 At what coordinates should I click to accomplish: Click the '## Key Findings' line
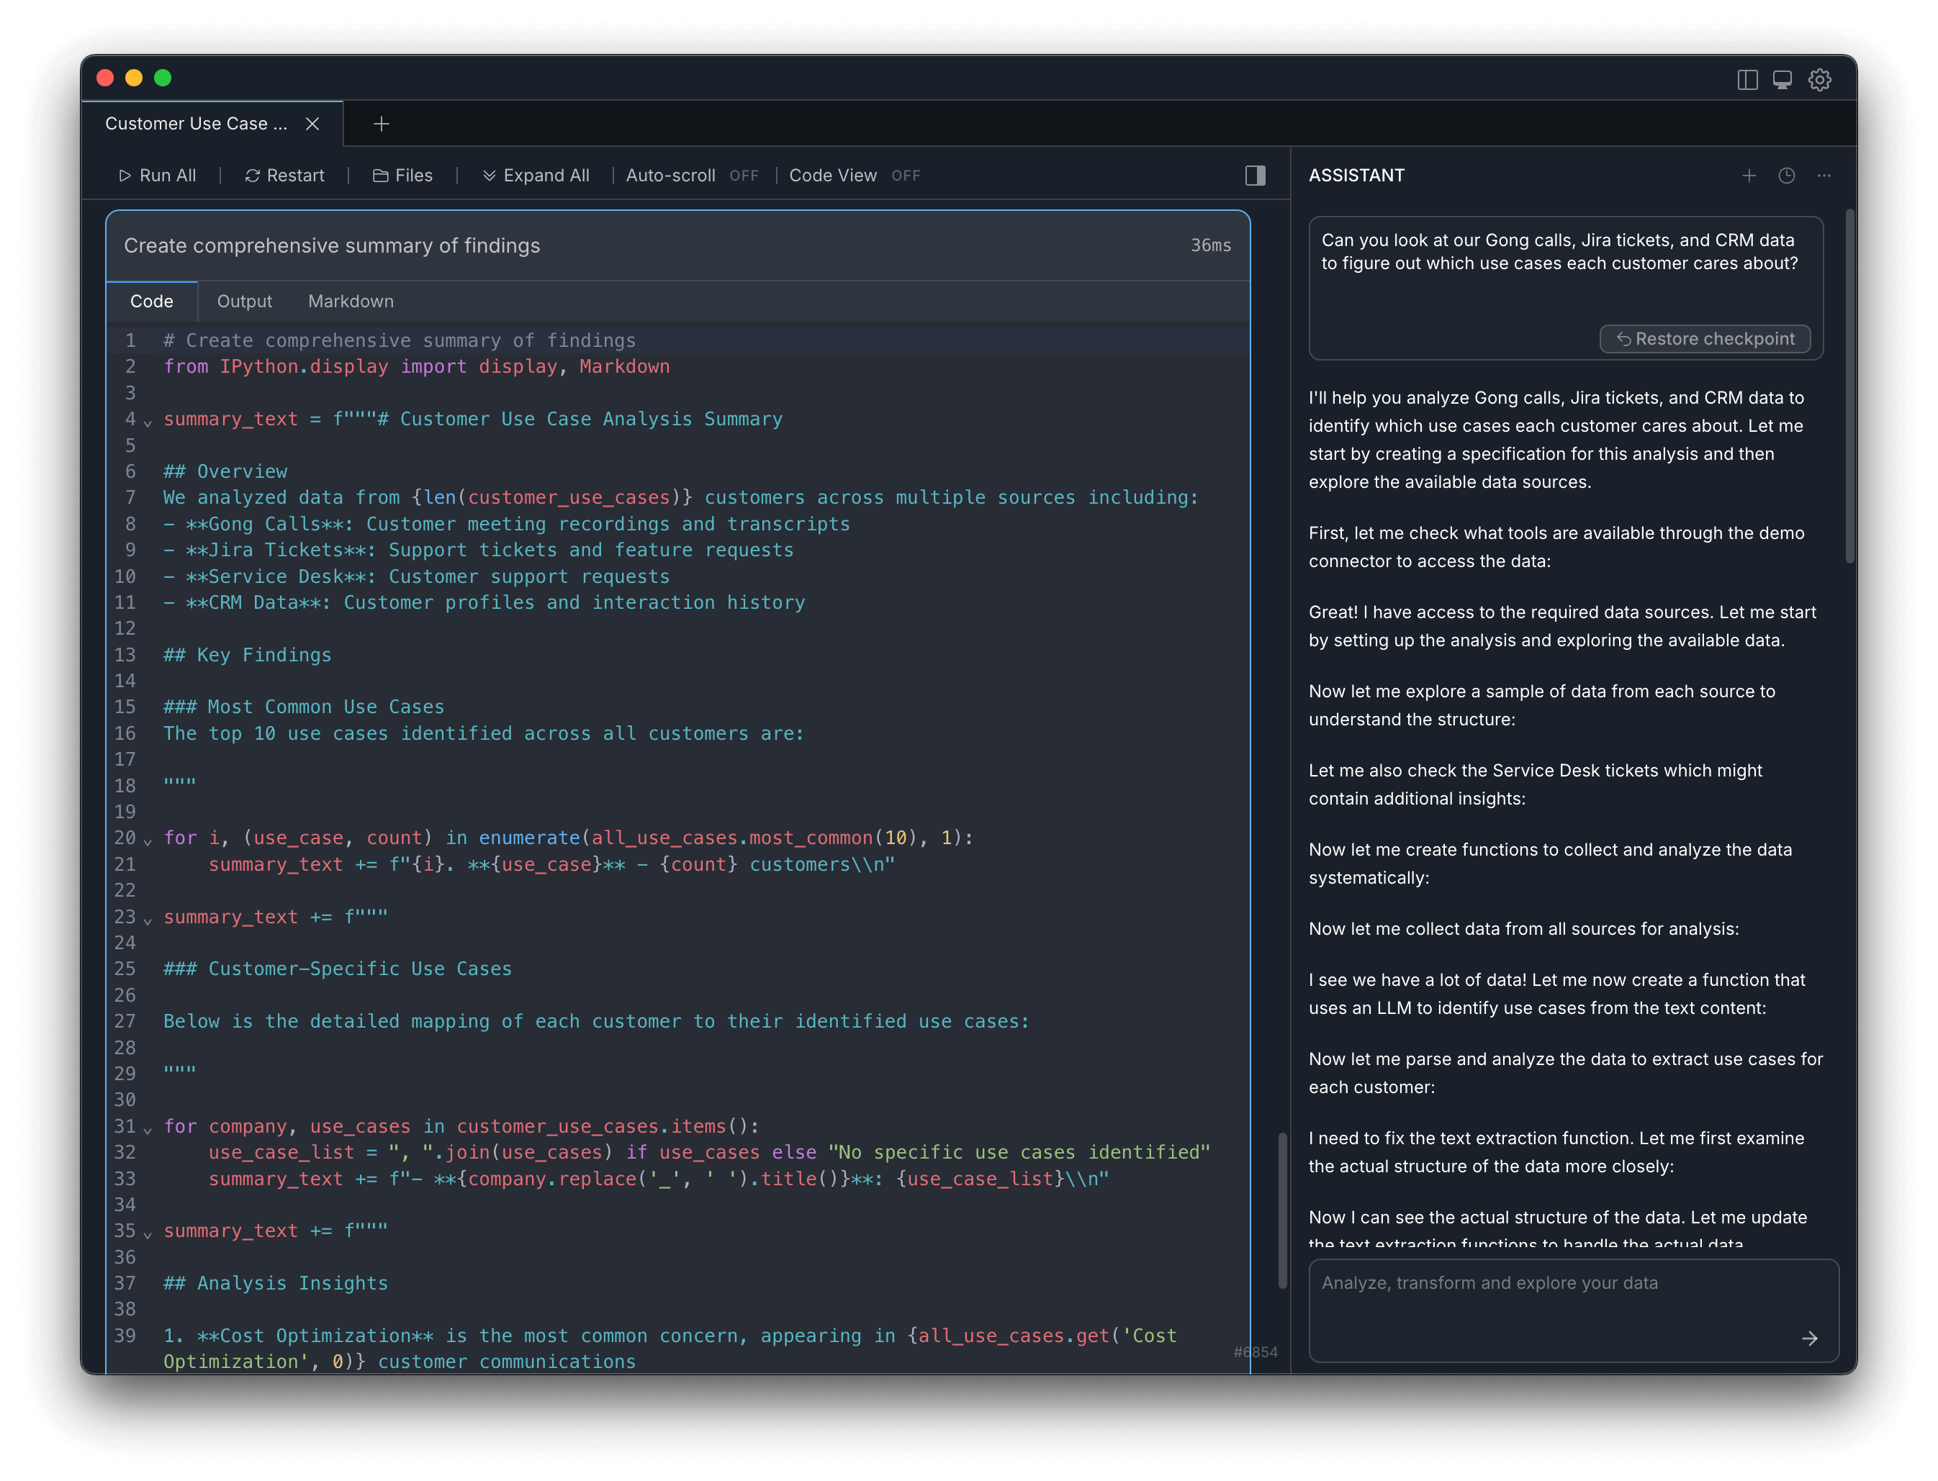pos(247,655)
